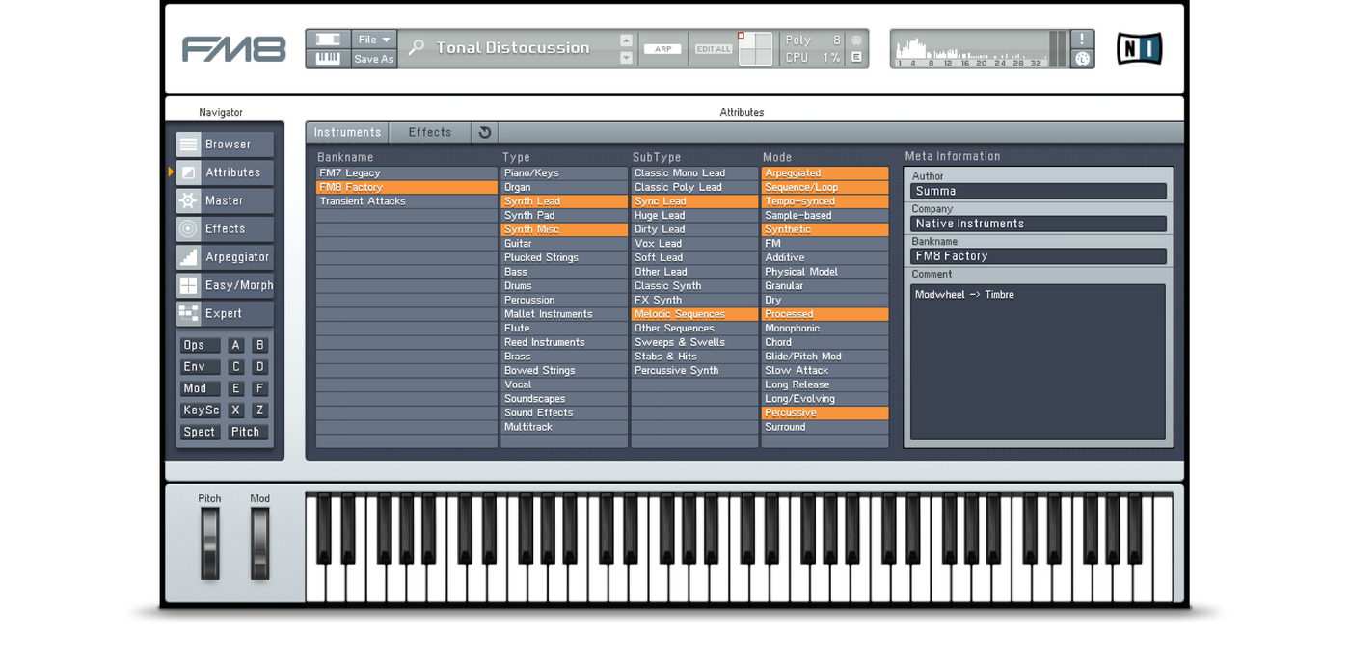Viewport: 1350px width, 662px height.
Task: Click the Native Instruments NI logo
Action: tap(1139, 48)
